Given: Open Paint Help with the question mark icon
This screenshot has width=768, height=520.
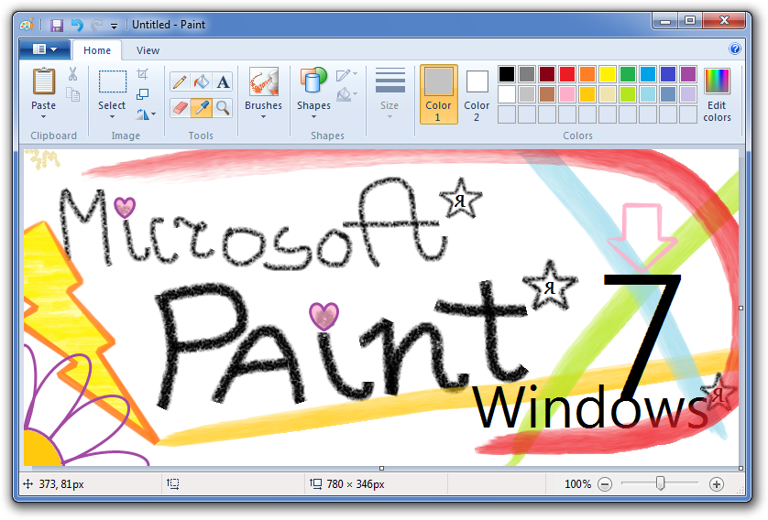Looking at the screenshot, I should (735, 49).
